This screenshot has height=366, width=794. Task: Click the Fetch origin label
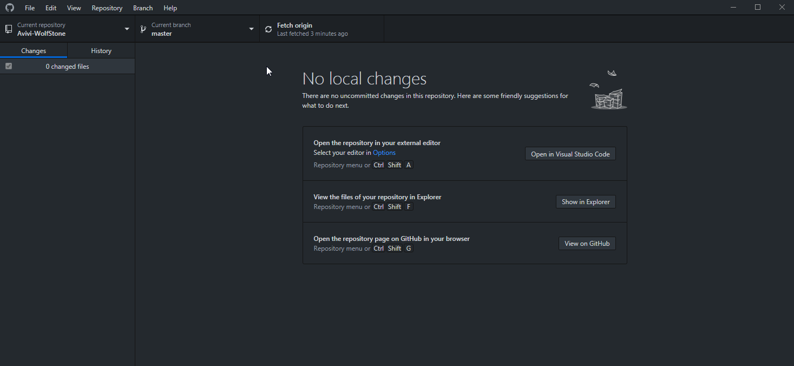tap(294, 25)
